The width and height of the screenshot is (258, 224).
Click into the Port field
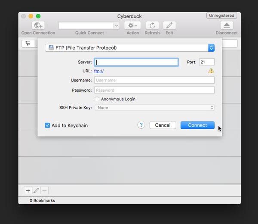(207, 62)
